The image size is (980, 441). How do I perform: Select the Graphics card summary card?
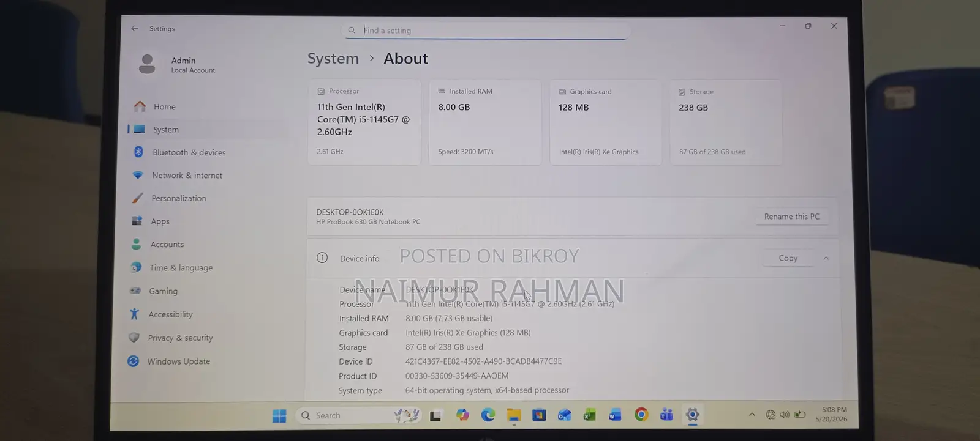606,122
